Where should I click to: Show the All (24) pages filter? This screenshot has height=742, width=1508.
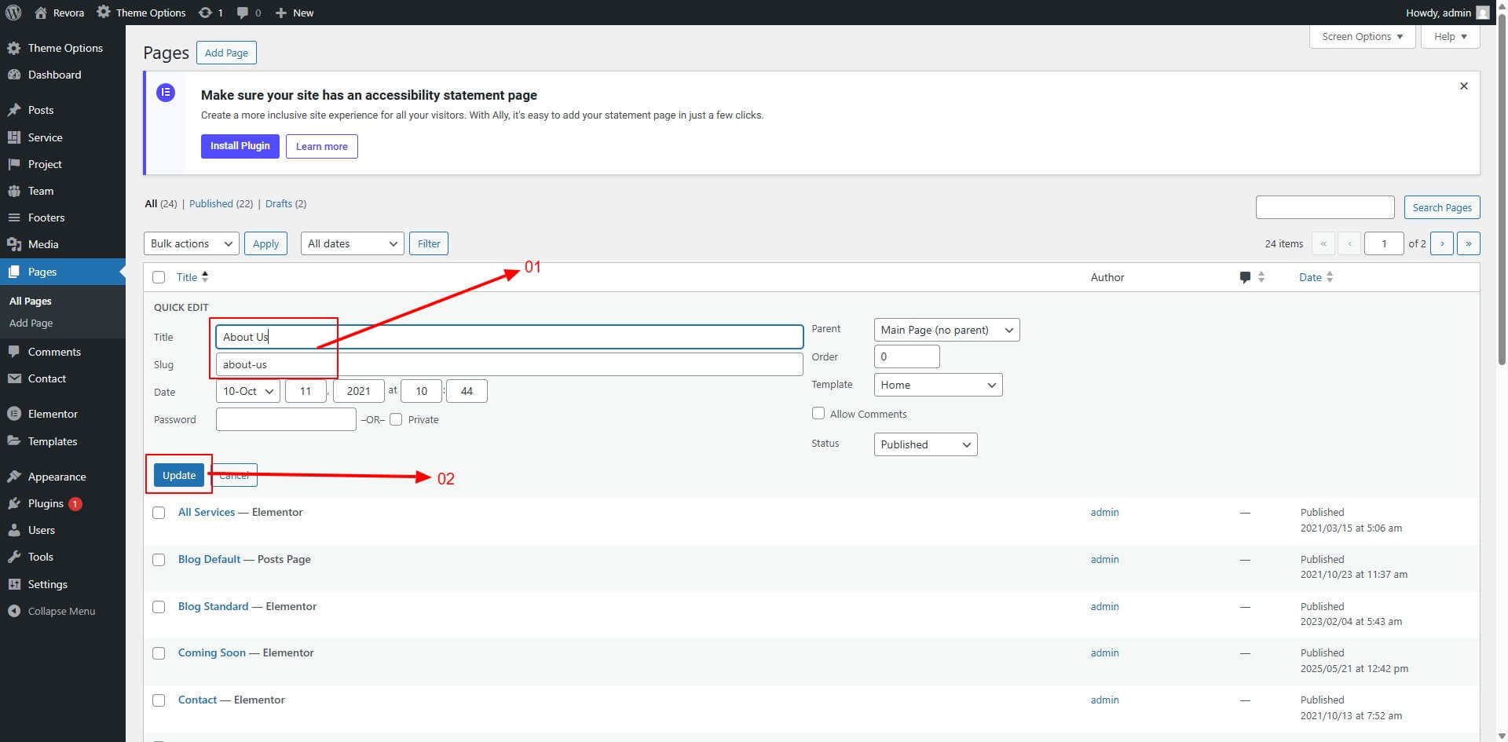[x=161, y=203]
